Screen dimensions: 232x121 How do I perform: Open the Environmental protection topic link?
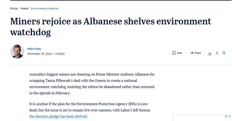click(45, 9)
